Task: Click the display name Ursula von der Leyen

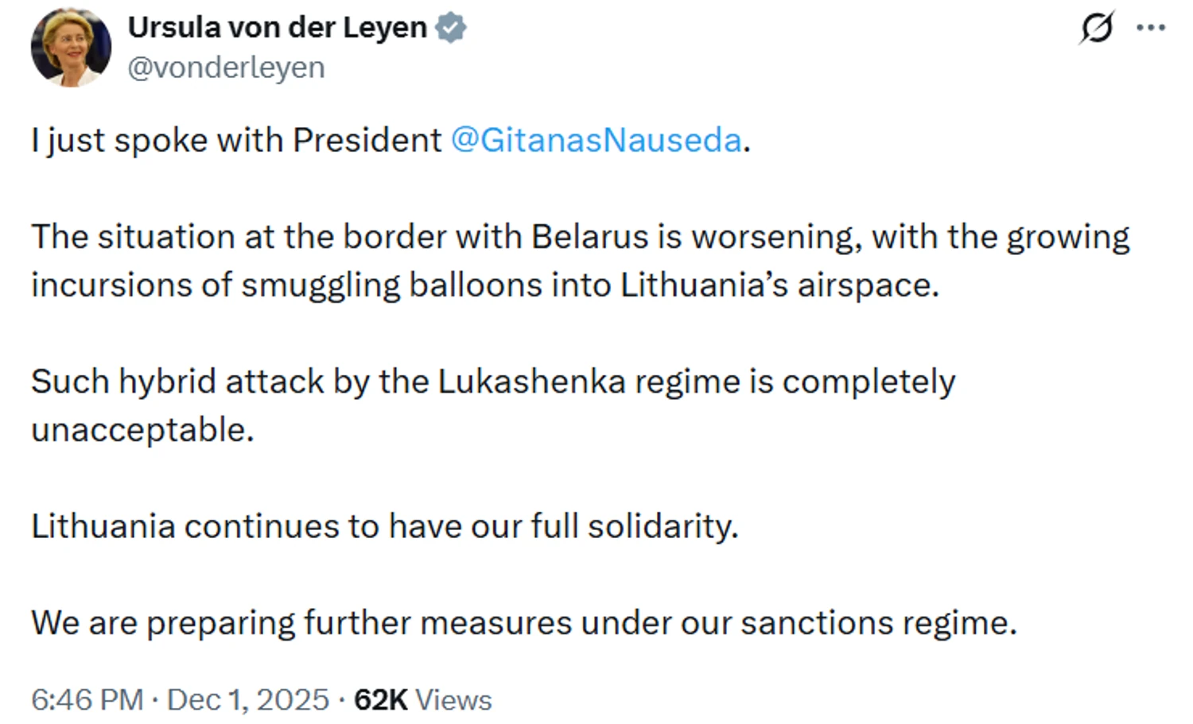Action: (x=277, y=28)
